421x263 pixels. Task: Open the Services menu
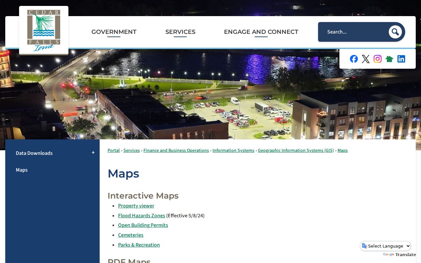(180, 32)
